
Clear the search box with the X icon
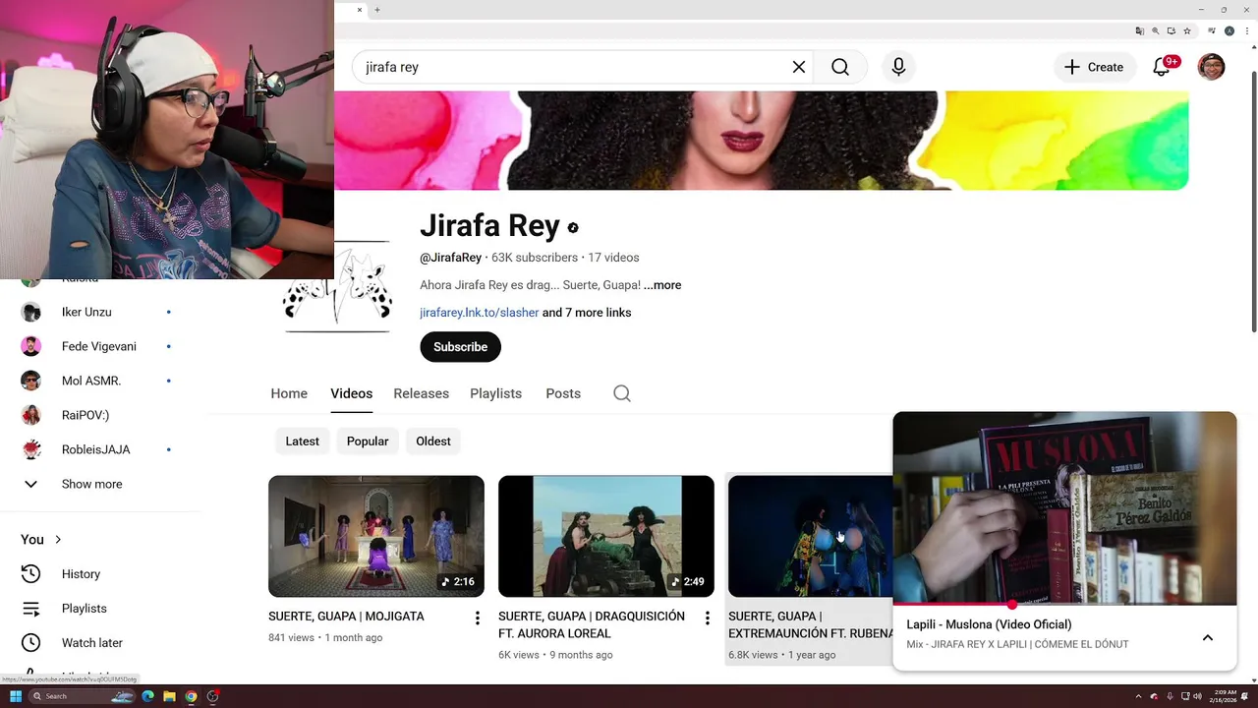[799, 67]
